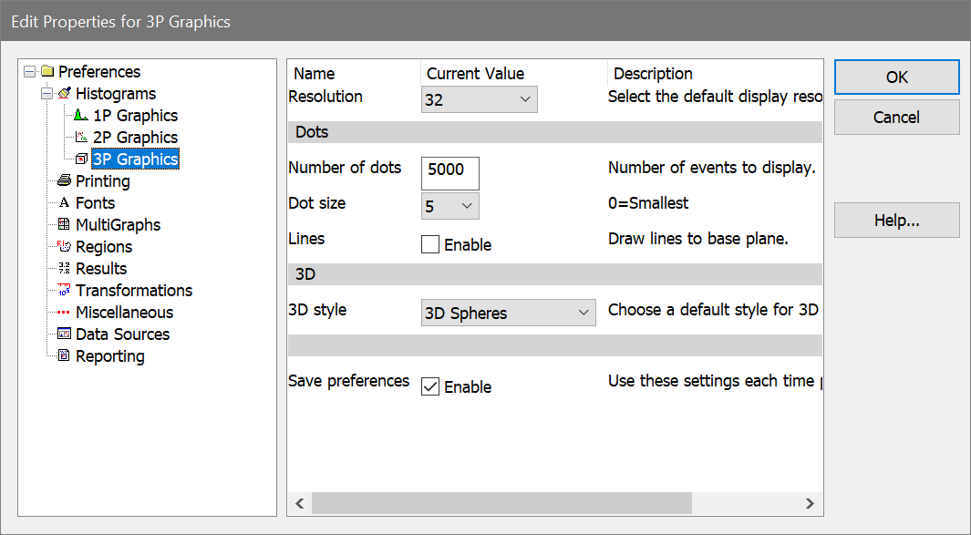Select Transformations in the preferences tree
This screenshot has height=535, width=971.
point(133,291)
